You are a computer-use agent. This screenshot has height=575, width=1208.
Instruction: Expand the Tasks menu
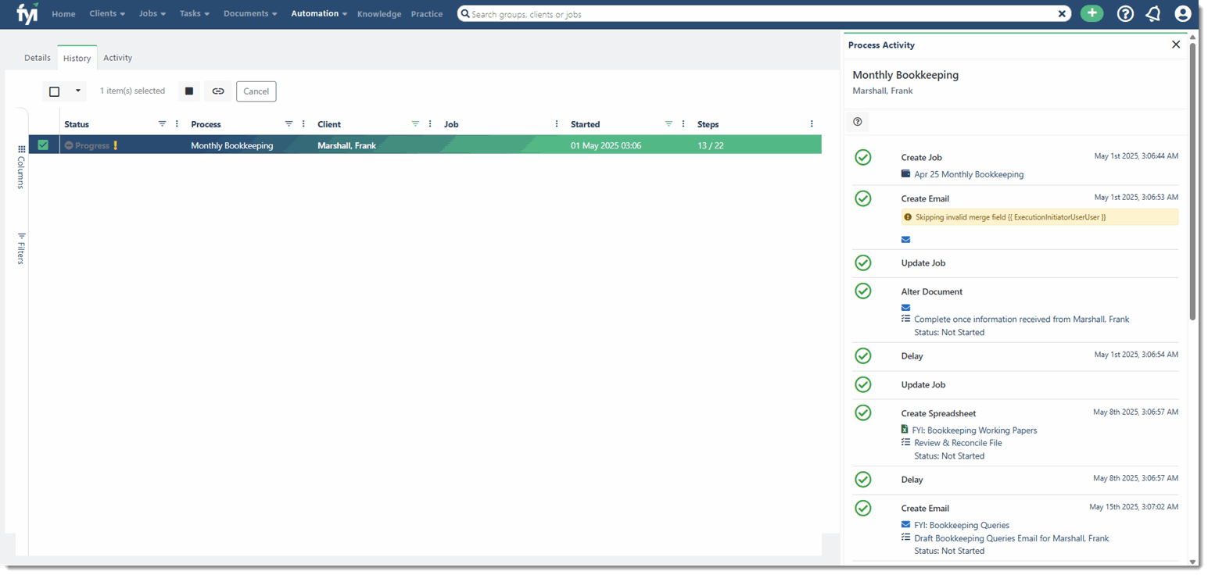point(195,14)
